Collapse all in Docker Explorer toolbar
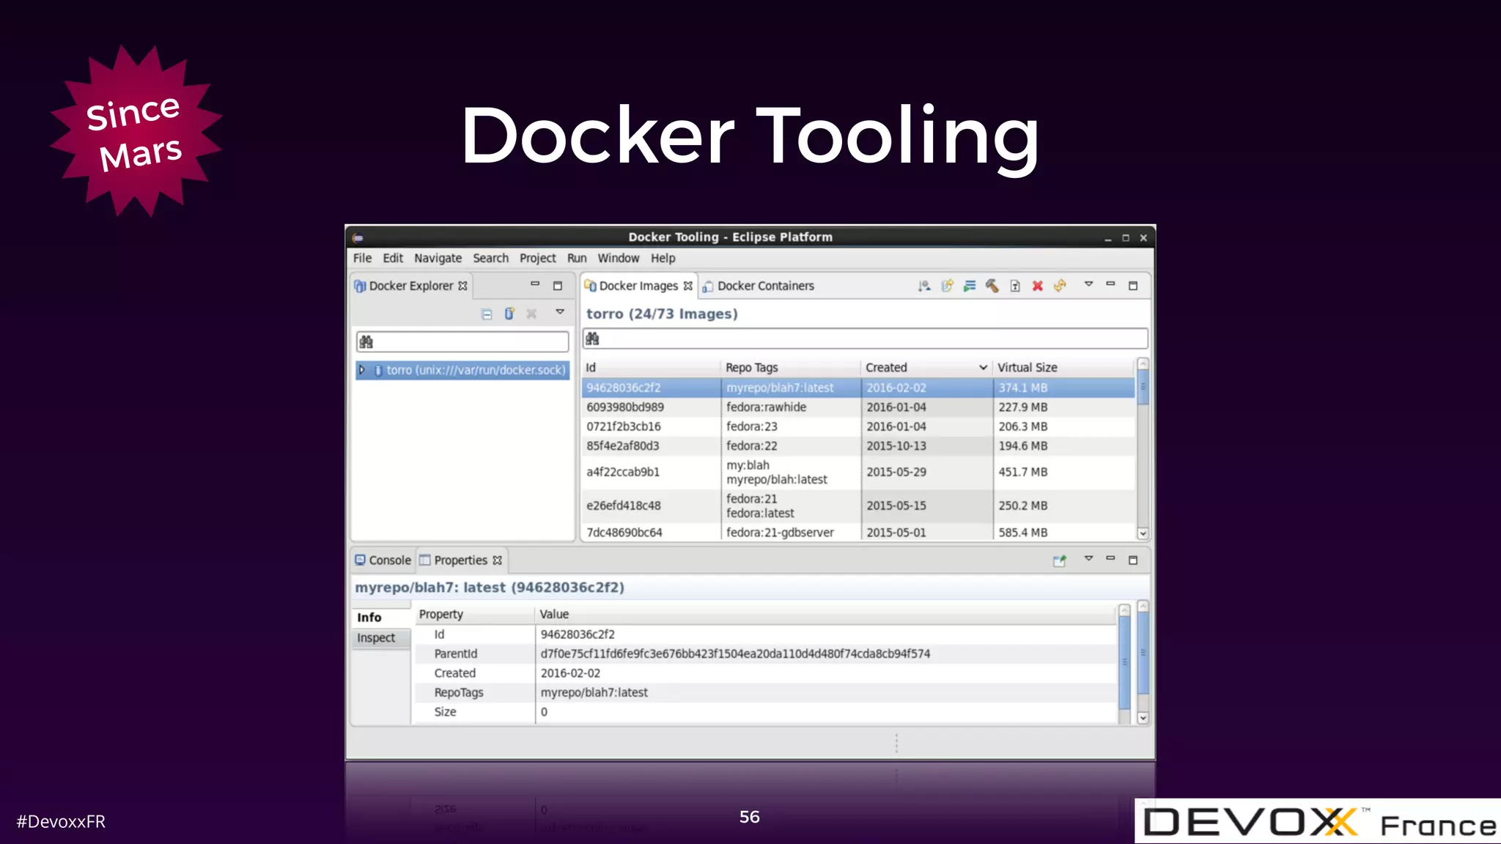Viewport: 1501px width, 844px height. [487, 314]
